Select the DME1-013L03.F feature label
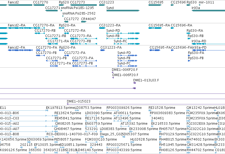This screenshot has height=154, width=225. click(x=146, y=80)
